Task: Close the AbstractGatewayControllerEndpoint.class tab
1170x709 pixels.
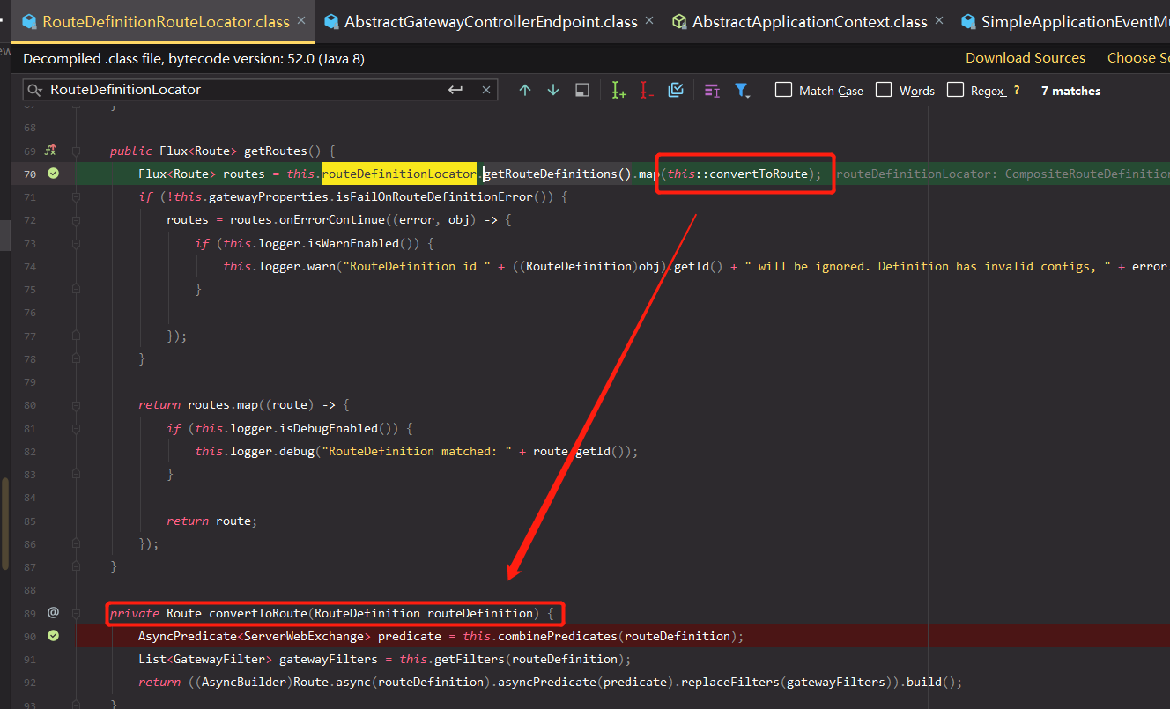Action: click(x=649, y=20)
